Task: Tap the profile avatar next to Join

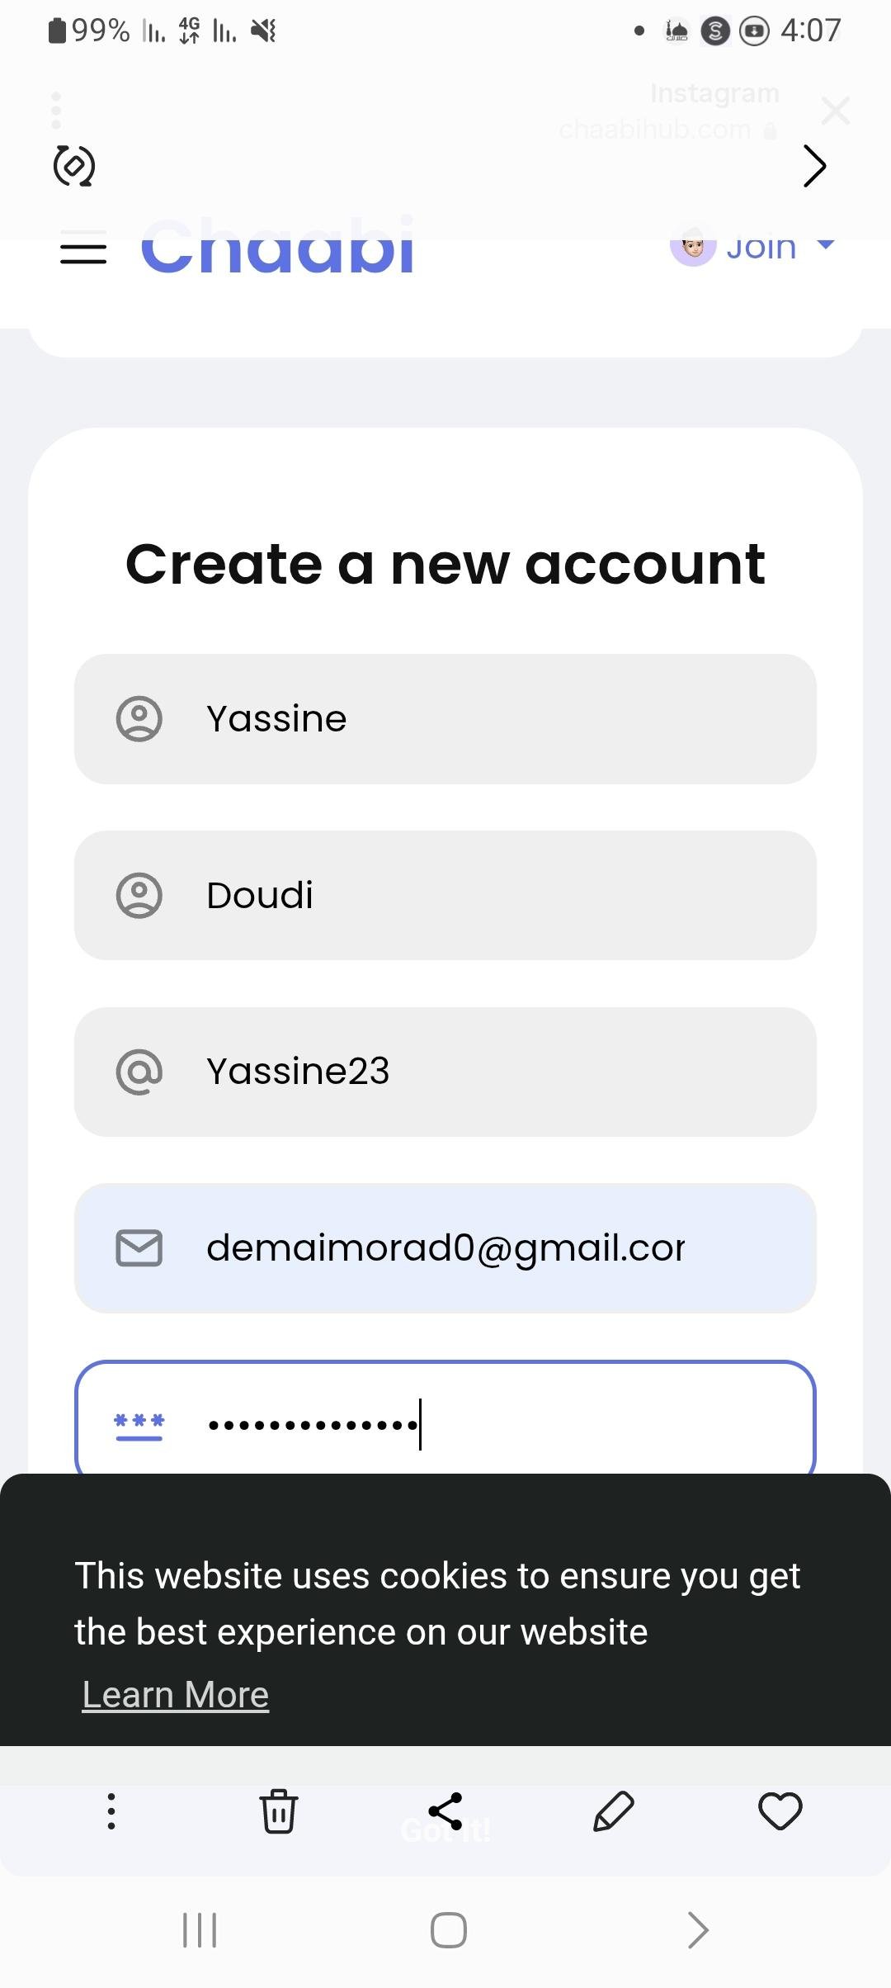Action: [x=693, y=248]
